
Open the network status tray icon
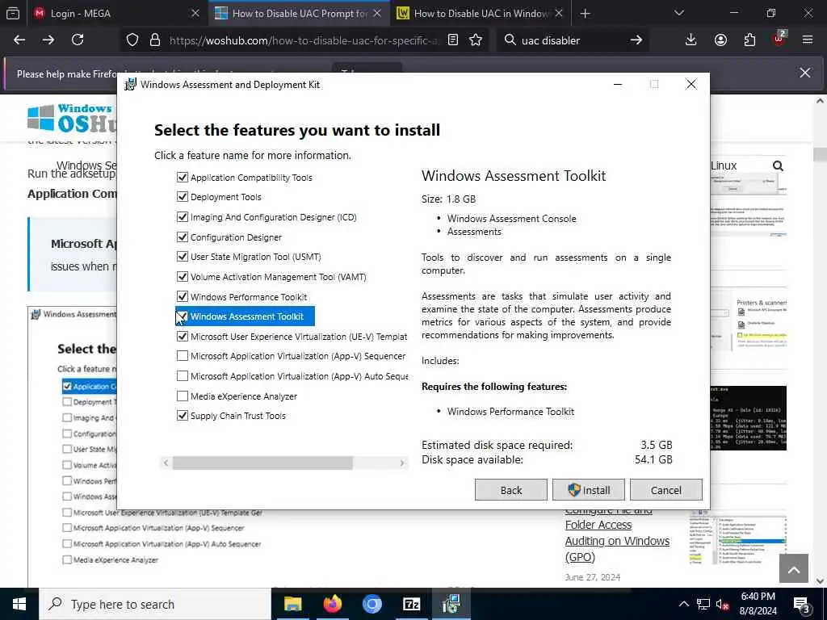pyautogui.click(x=703, y=605)
